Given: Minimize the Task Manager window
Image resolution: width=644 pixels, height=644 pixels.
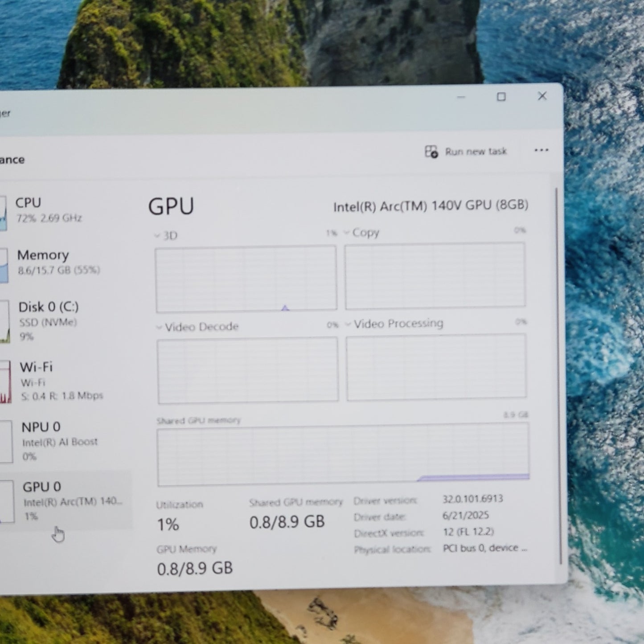Looking at the screenshot, I should click(461, 97).
